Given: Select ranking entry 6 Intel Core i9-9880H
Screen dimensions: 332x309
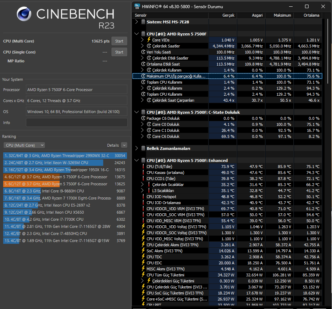Looking at the screenshot, I should click(x=65, y=191).
